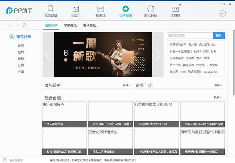Open the 彩铃-套路玩的深 album card
Viewport: 235px width, 163px height.
point(65,142)
